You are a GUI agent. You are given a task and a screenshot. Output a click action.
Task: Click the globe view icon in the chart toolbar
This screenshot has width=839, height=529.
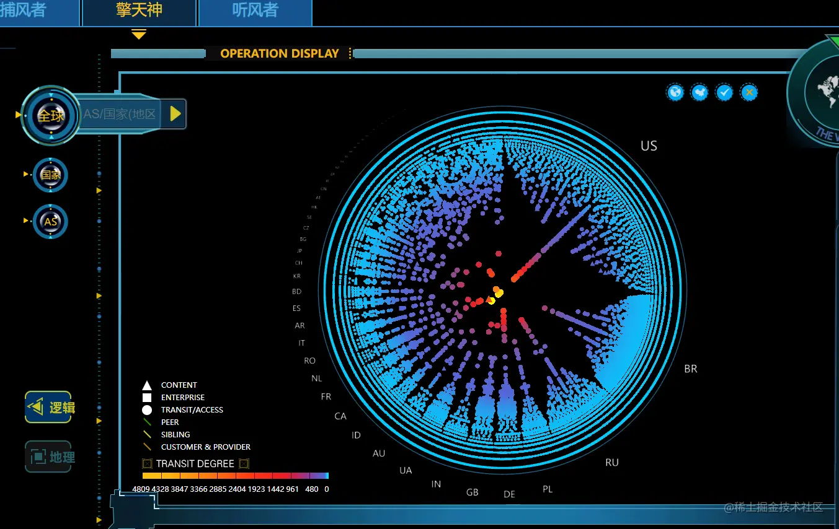coord(675,92)
